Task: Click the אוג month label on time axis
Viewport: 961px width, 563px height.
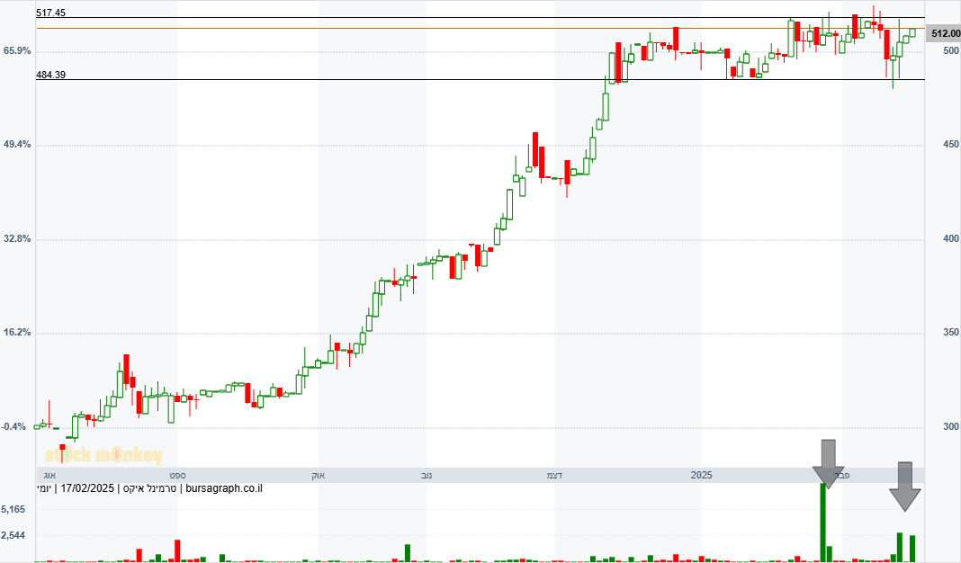Action: tap(49, 476)
